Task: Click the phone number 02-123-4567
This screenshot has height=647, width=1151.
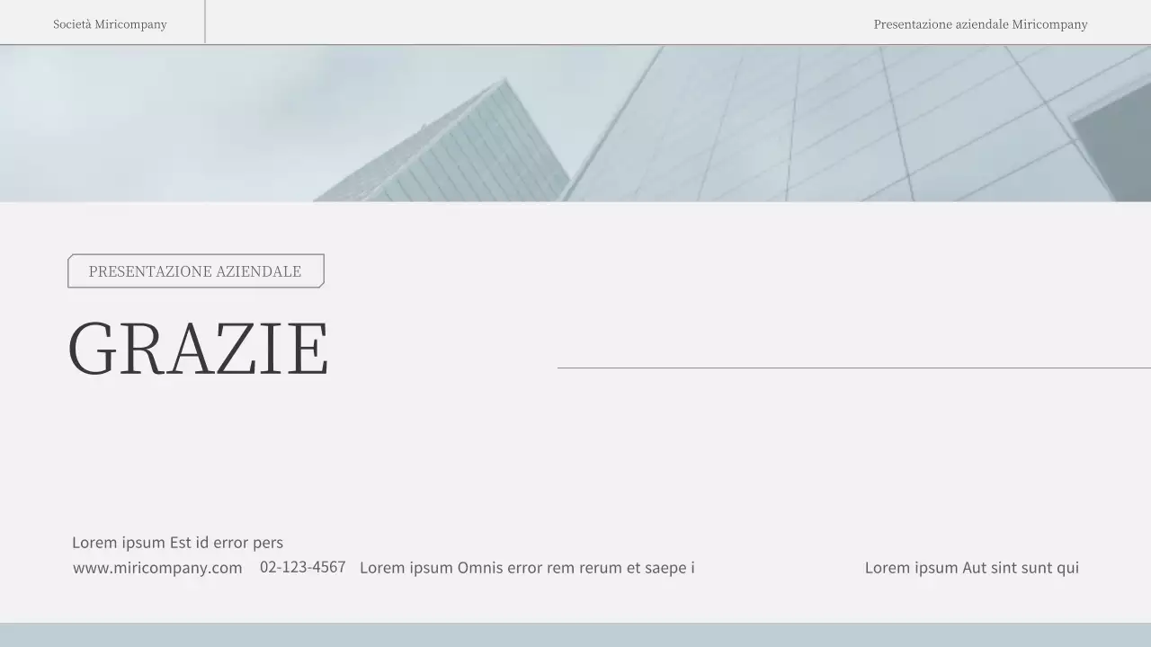Action: click(302, 567)
